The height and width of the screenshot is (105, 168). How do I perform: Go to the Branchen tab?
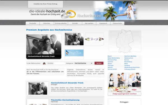[x=47, y=23]
